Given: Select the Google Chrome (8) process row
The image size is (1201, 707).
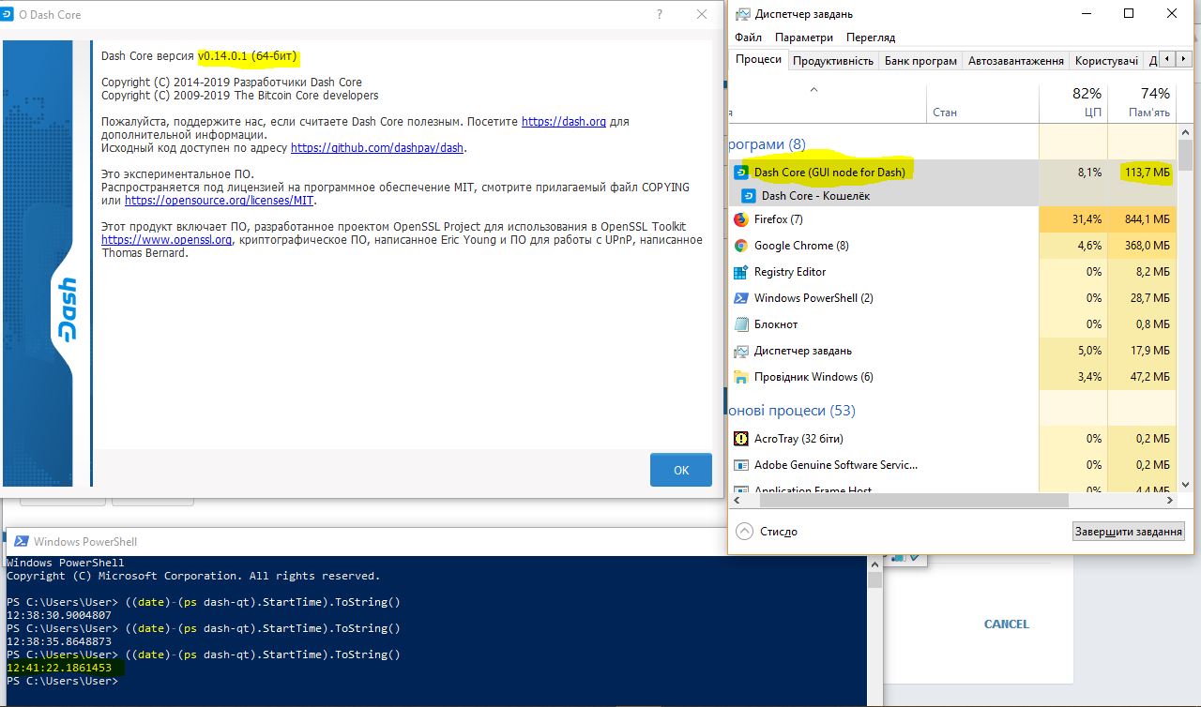Looking at the screenshot, I should pyautogui.click(x=952, y=246).
